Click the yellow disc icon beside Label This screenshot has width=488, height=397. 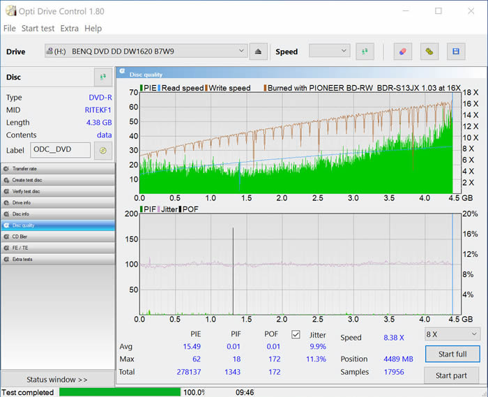103,150
